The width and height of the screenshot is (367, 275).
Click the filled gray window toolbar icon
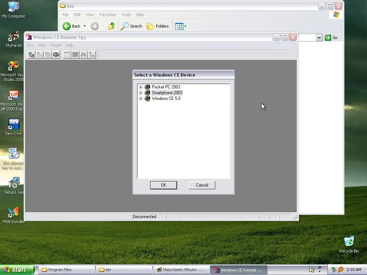[x=75, y=55]
